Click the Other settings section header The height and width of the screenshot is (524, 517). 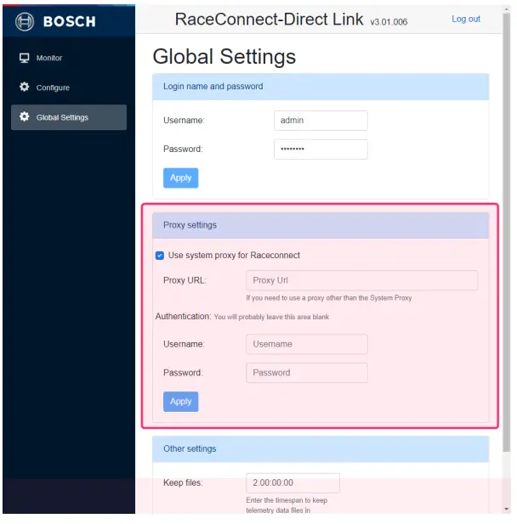[321, 448]
